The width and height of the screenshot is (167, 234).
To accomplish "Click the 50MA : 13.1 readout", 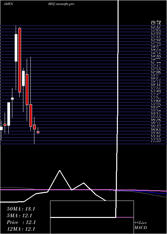I will point(21,209).
